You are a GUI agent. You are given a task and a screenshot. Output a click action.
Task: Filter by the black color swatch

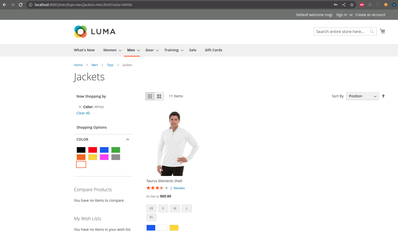[81, 150]
